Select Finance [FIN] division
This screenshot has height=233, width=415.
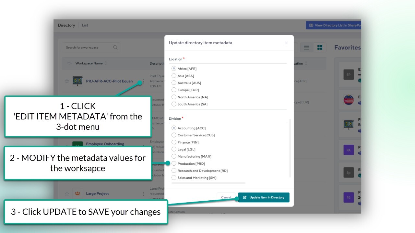(x=174, y=142)
